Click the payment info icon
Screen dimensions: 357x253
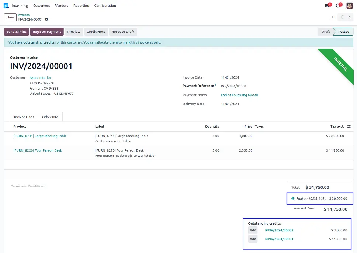tap(293, 198)
